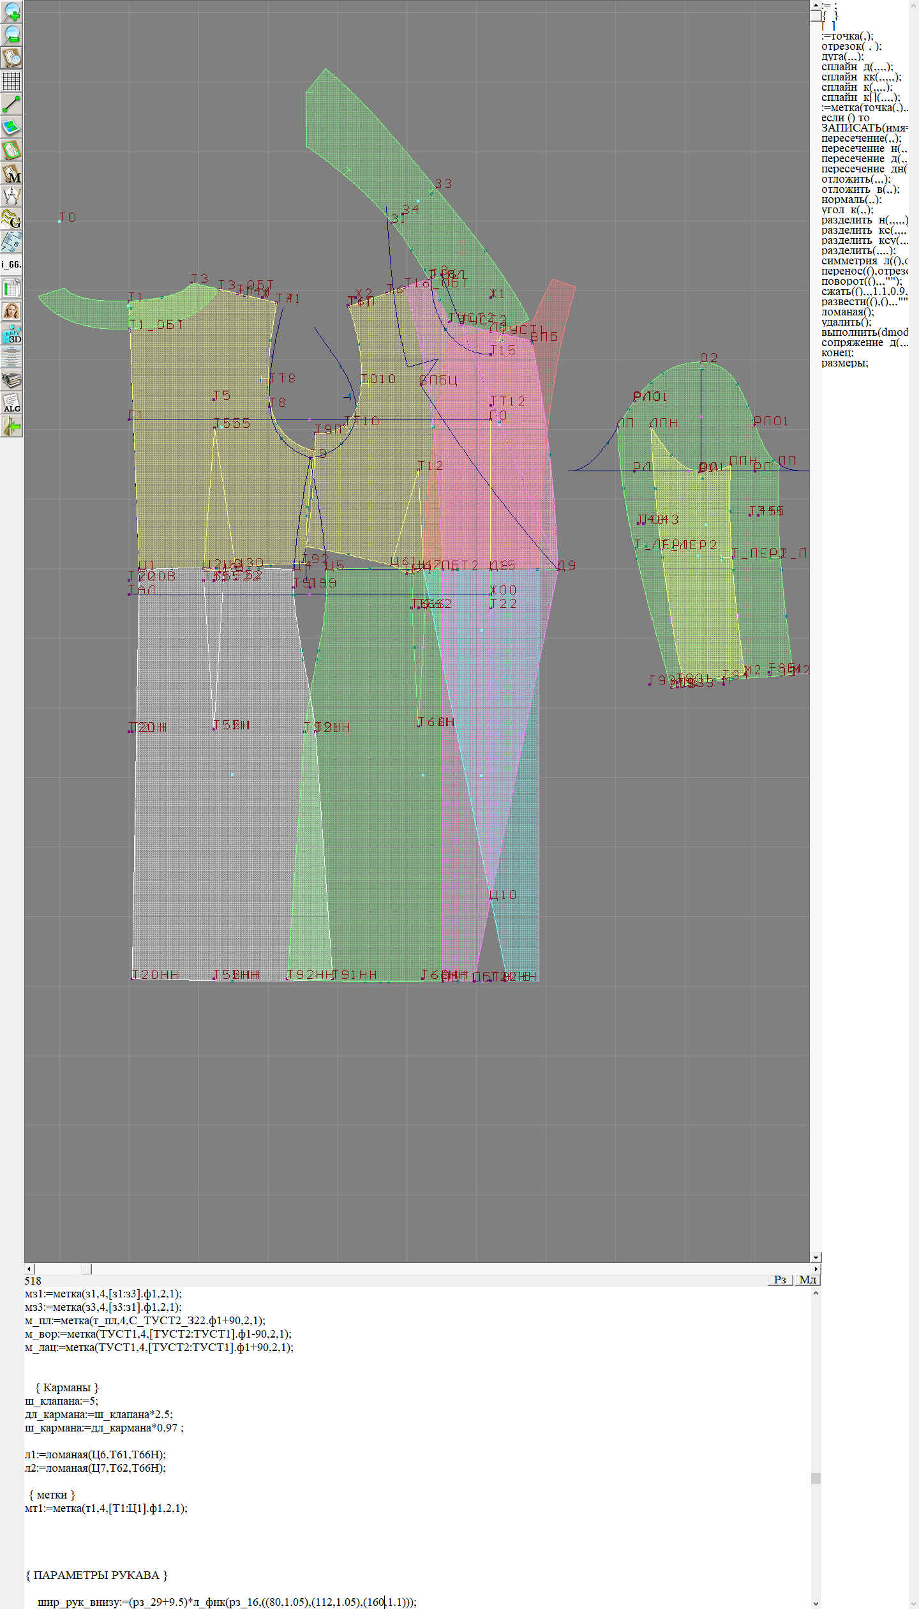Open the 3D view icon
Screen dimensions: 919x1609
point(11,334)
